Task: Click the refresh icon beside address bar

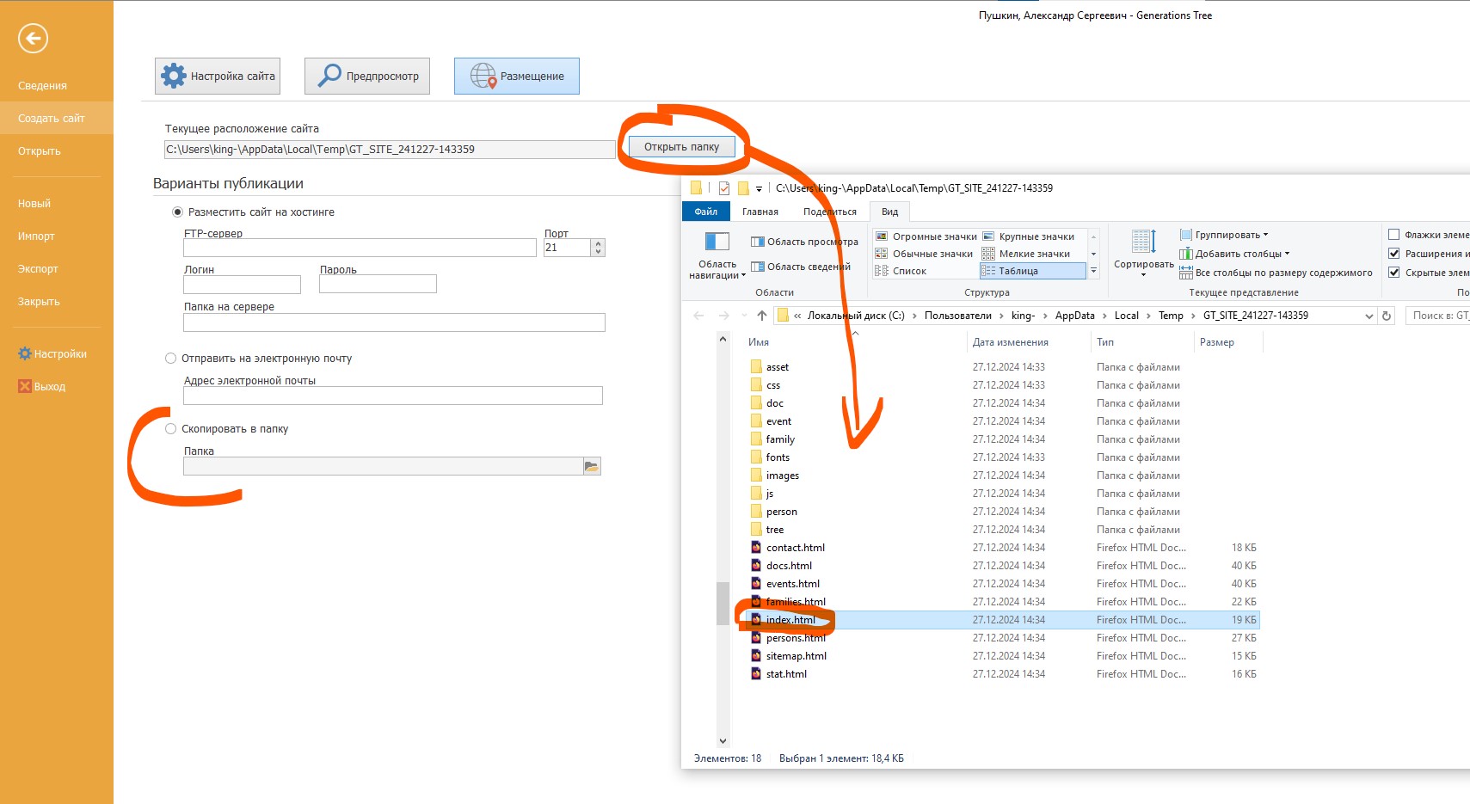Action: coord(1387,316)
